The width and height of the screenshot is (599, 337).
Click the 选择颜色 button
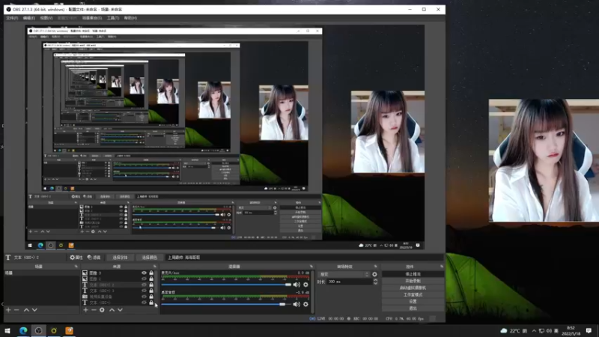[149, 258]
